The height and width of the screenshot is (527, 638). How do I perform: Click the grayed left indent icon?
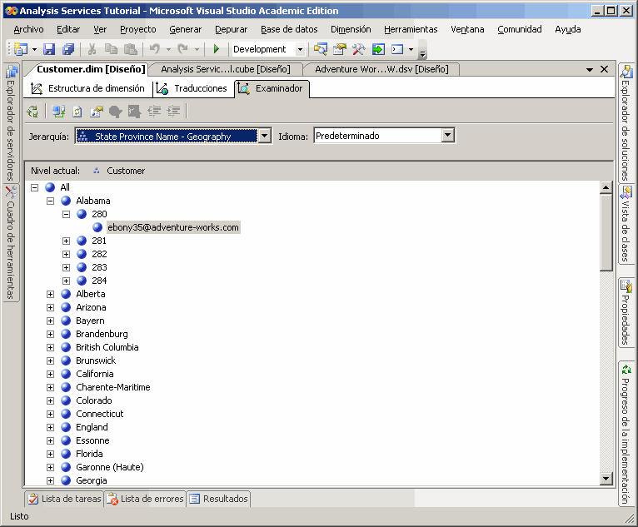(154, 111)
